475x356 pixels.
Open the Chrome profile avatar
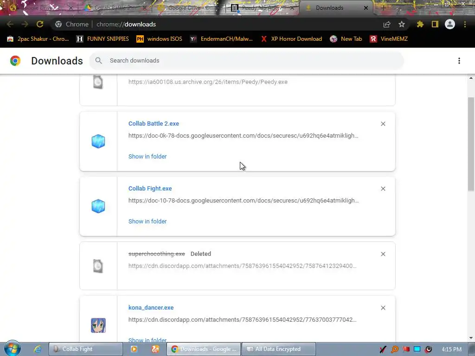point(450,24)
